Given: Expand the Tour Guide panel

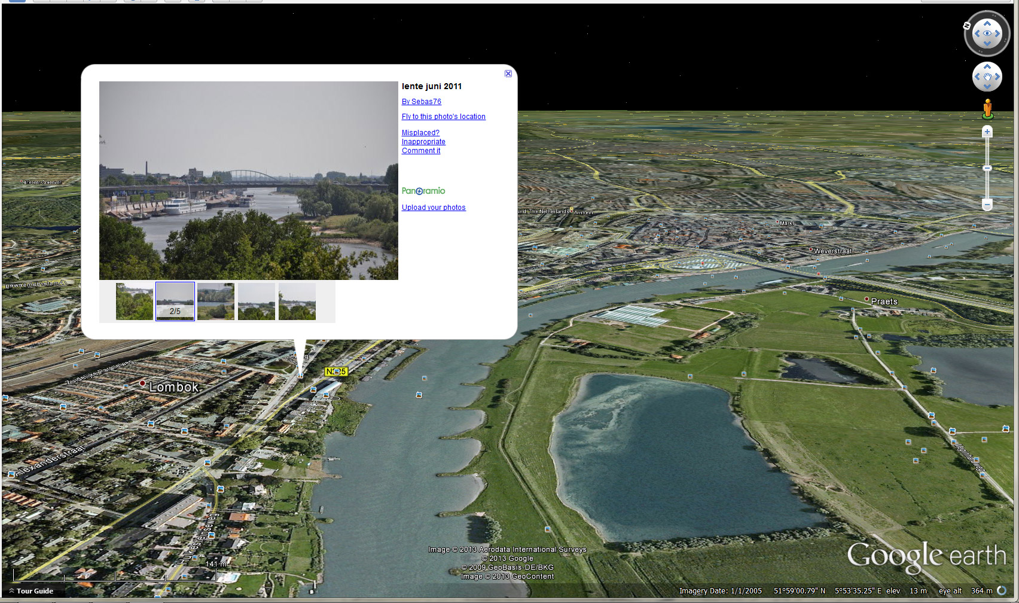Looking at the screenshot, I should [31, 591].
